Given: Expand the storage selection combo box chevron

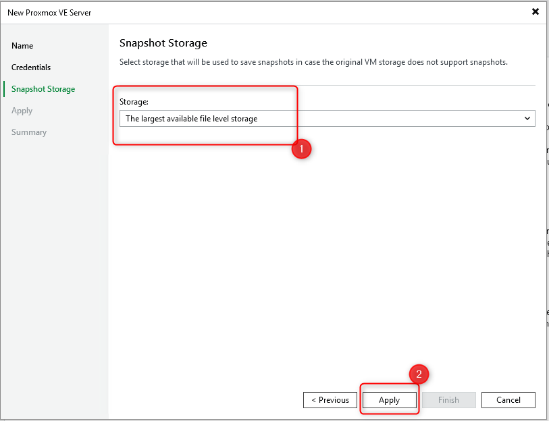Looking at the screenshot, I should [529, 118].
